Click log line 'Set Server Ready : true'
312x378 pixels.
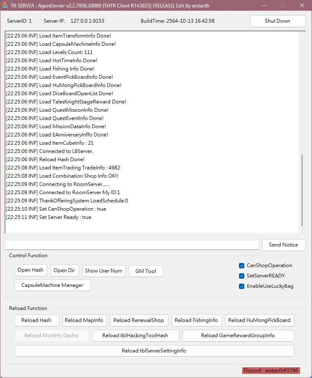49,217
